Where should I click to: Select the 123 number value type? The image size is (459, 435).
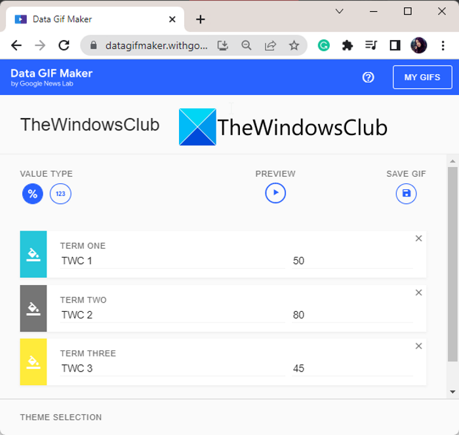[60, 194]
